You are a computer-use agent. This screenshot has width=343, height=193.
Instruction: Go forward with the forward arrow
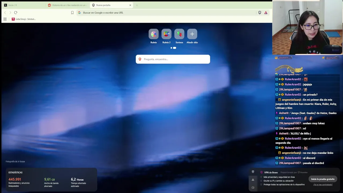coord(10,13)
